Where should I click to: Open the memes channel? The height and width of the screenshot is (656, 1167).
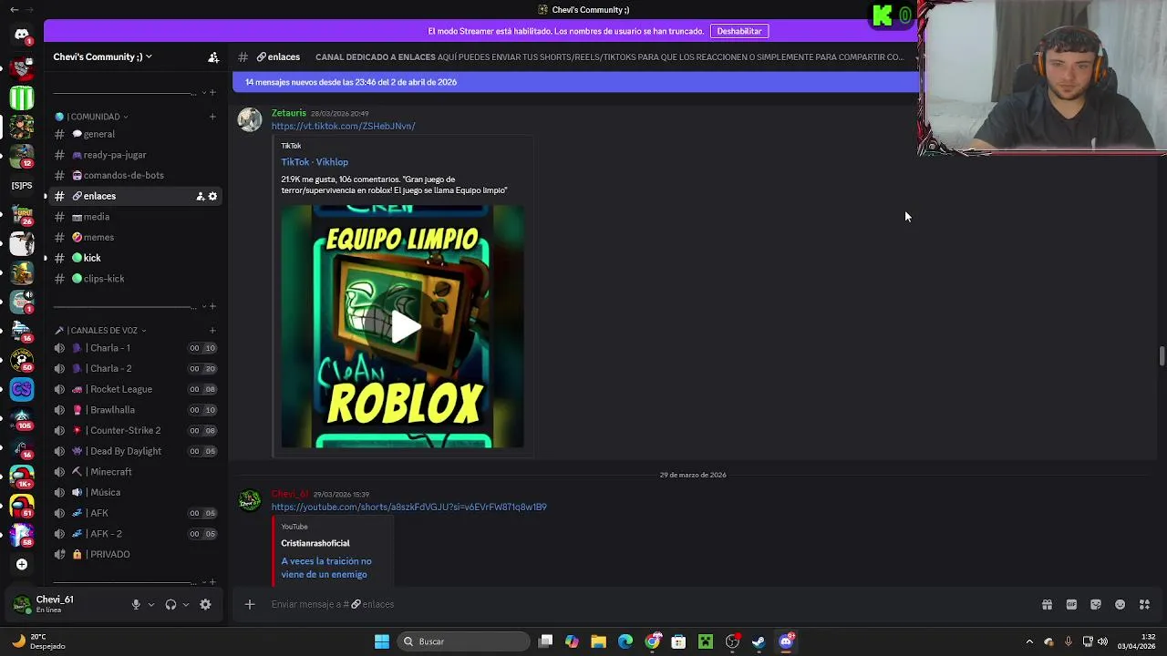135,237
